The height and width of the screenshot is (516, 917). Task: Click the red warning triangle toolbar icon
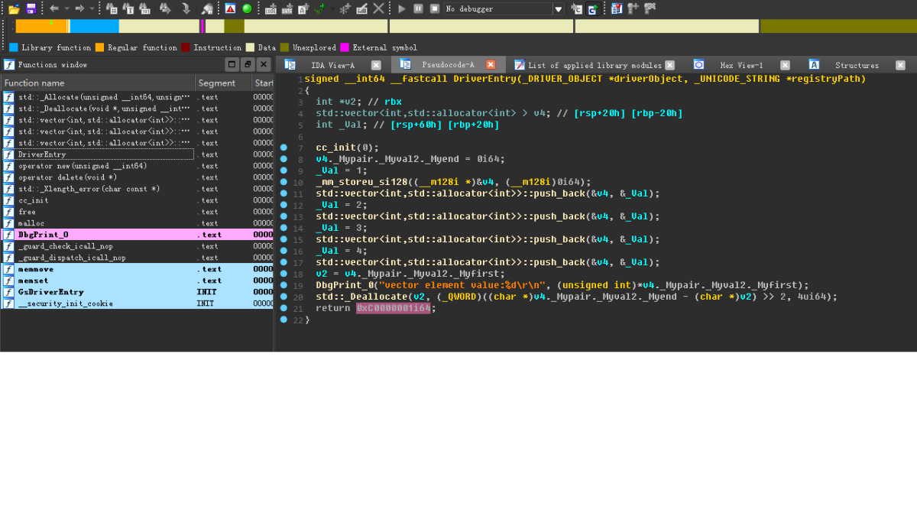click(x=230, y=8)
